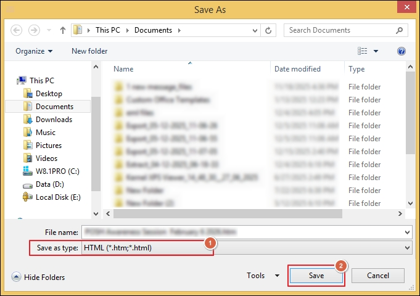
Task: Open the Organize menu
Action: tap(34, 51)
